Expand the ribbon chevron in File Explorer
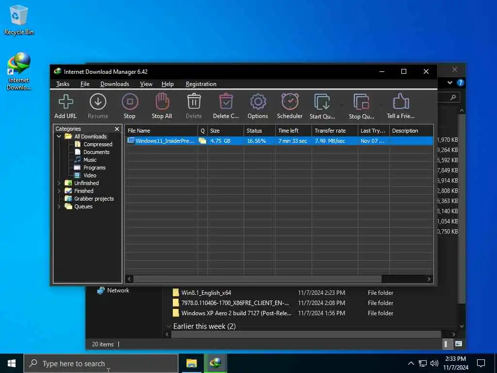 [x=450, y=83]
